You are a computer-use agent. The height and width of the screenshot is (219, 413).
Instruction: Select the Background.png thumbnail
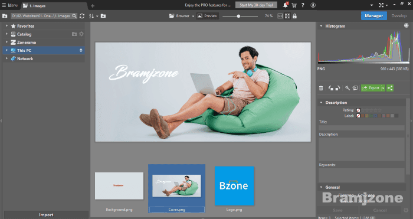pyautogui.click(x=119, y=186)
